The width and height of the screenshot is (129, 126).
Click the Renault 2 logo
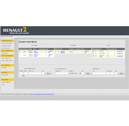[x=16, y=30]
